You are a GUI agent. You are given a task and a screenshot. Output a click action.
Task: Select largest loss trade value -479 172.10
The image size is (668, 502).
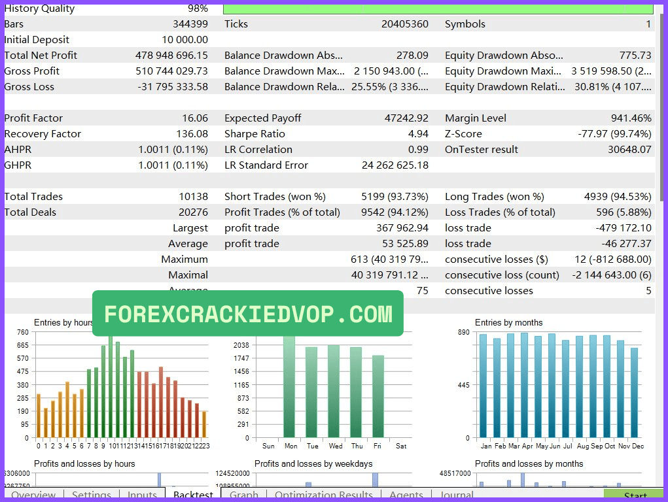(624, 228)
